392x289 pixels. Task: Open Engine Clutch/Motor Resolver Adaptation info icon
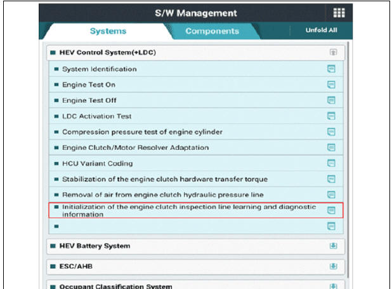[x=331, y=147]
